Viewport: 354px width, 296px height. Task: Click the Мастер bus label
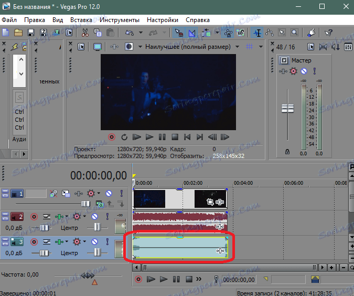pos(301,60)
